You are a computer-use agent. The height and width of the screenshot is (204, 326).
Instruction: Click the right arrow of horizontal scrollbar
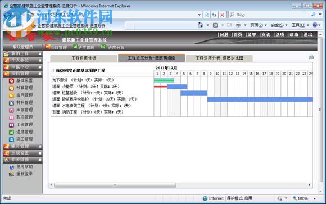coord(309,185)
